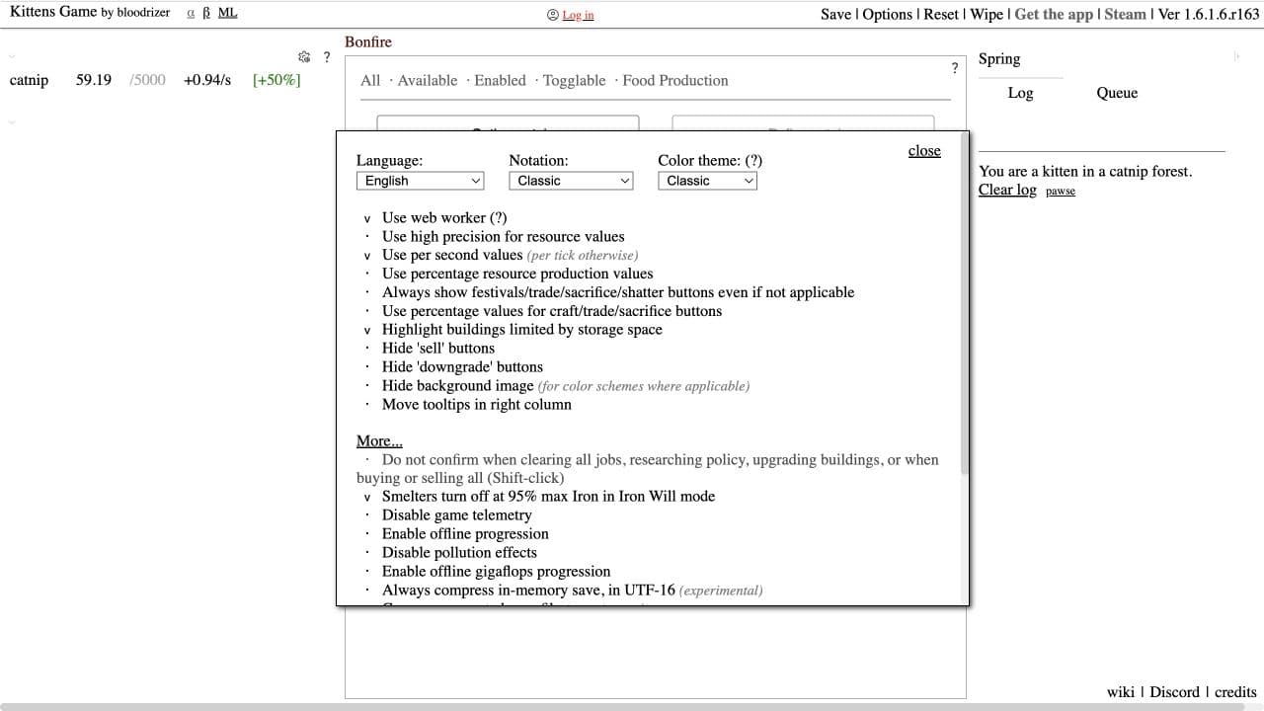Click the pawse link

point(1061,191)
